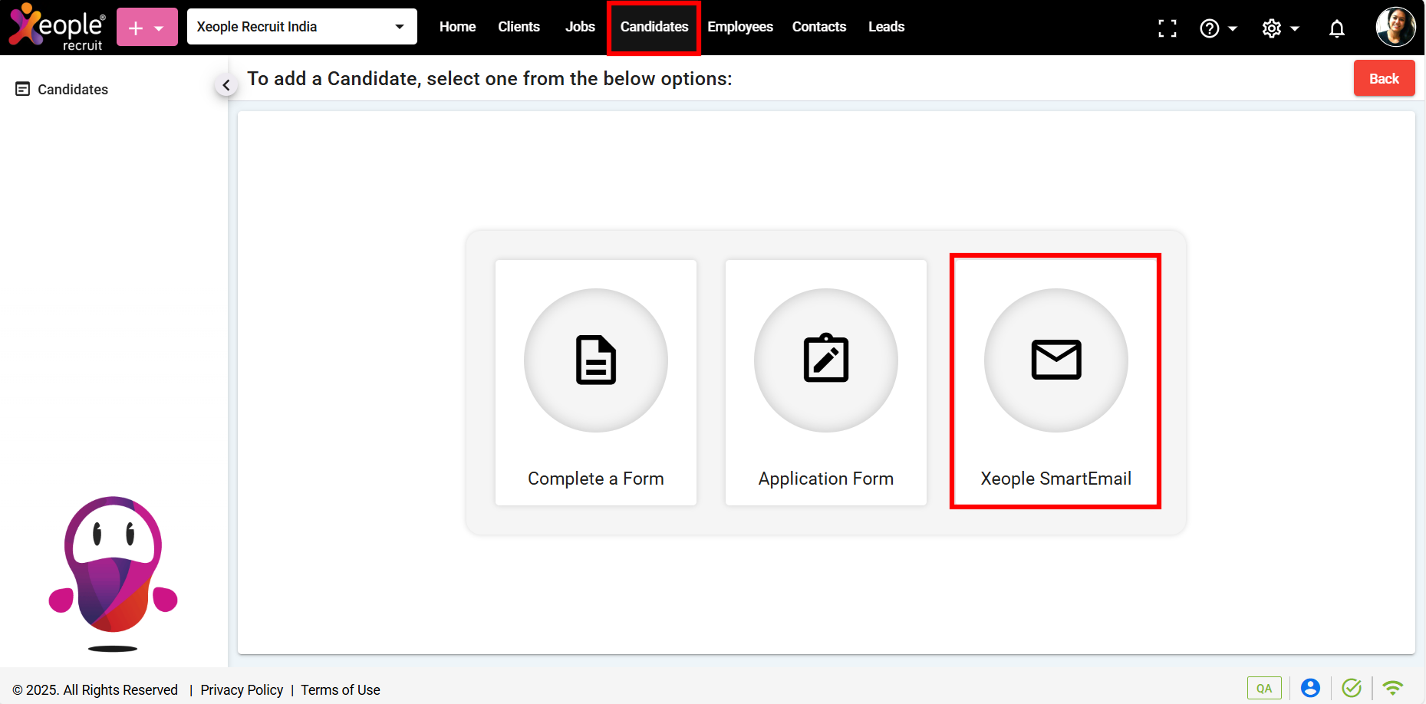The height and width of the screenshot is (704, 1426).
Task: Click the green checkmark status icon
Action: coord(1352,688)
